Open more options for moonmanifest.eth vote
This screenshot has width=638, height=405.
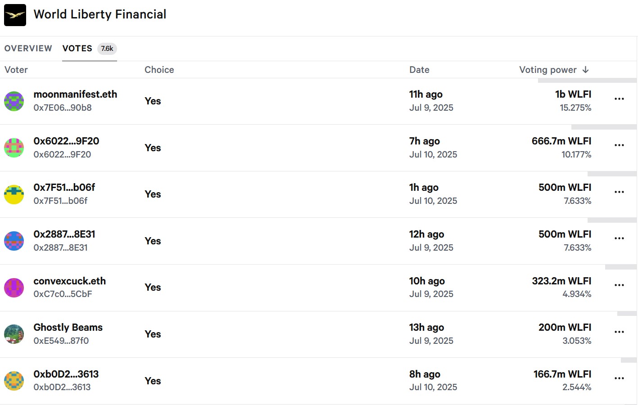click(619, 99)
